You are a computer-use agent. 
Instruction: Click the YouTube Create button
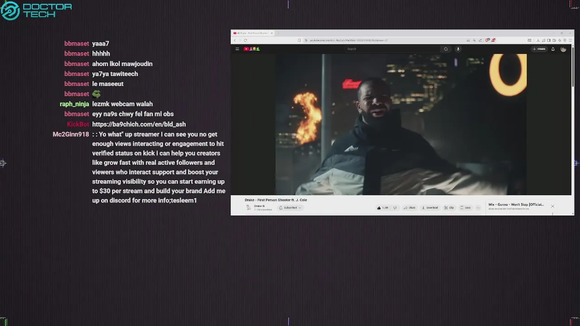(539, 49)
